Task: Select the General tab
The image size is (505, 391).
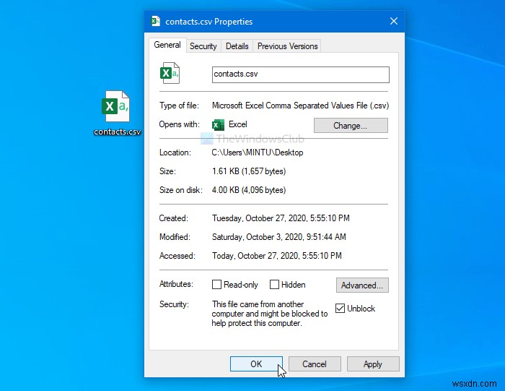Action: pyautogui.click(x=167, y=46)
